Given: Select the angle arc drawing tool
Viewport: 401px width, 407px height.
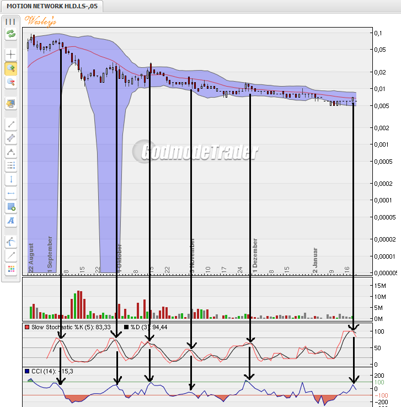Looking at the screenshot, I should [x=10, y=151].
